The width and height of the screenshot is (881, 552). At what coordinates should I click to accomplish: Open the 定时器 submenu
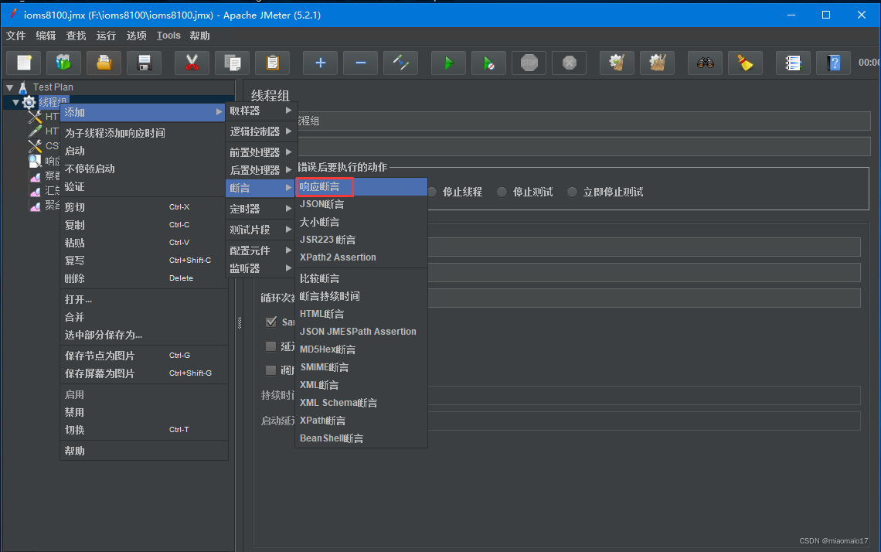tap(260, 209)
